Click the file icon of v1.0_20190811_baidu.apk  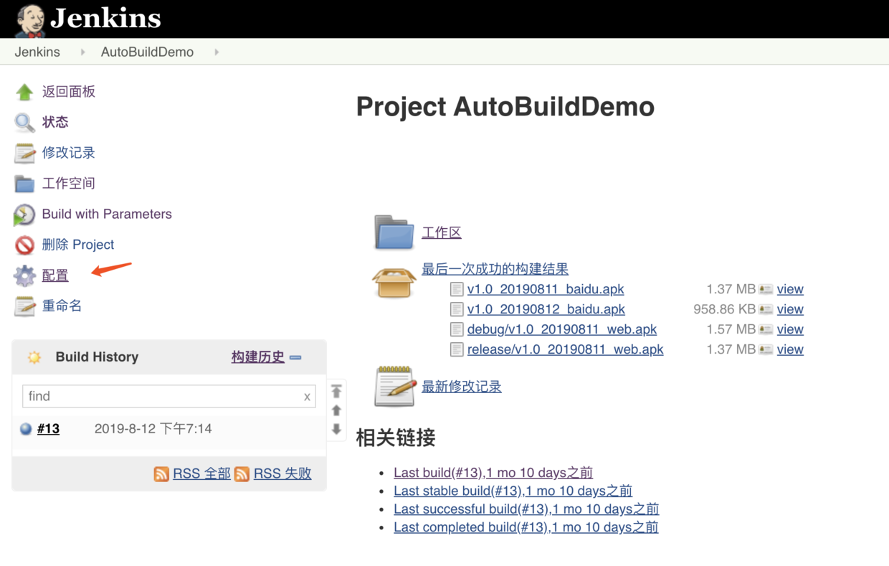(x=457, y=289)
